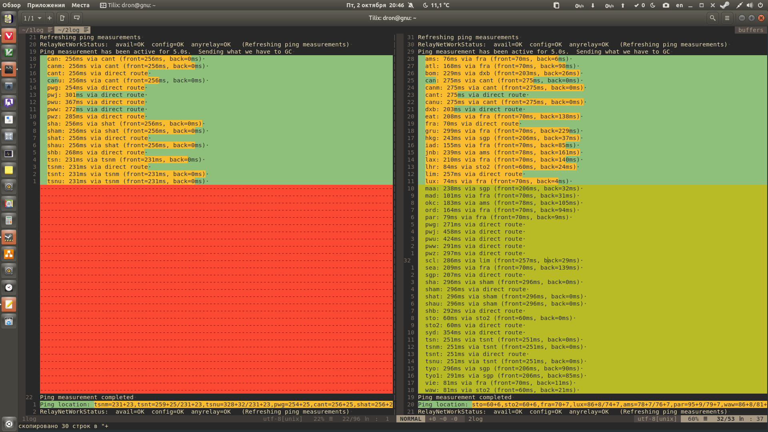Select the ~/2log vim buffer tab
This screenshot has height=432, width=768.
point(68,30)
